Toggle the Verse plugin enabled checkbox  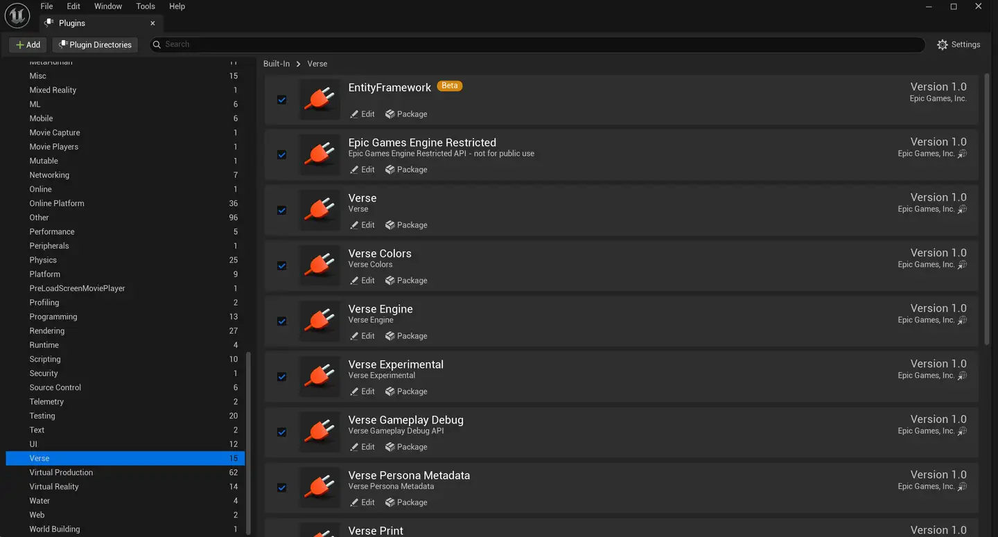click(282, 211)
